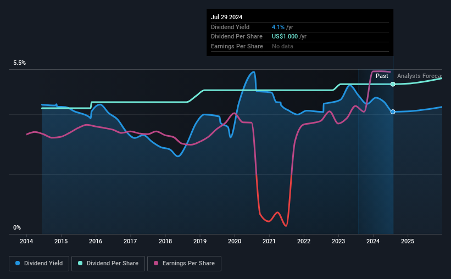Click the Past label on the chart
This screenshot has width=451, height=279.
tap(382, 76)
